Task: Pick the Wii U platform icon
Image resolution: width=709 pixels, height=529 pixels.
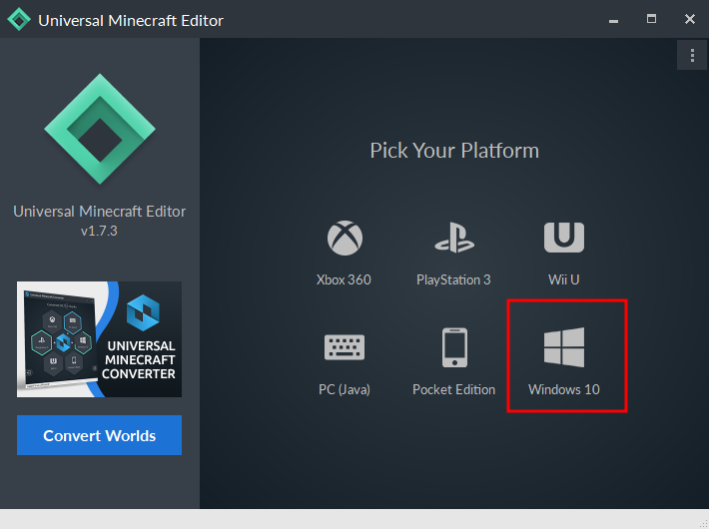Action: pyautogui.click(x=564, y=238)
